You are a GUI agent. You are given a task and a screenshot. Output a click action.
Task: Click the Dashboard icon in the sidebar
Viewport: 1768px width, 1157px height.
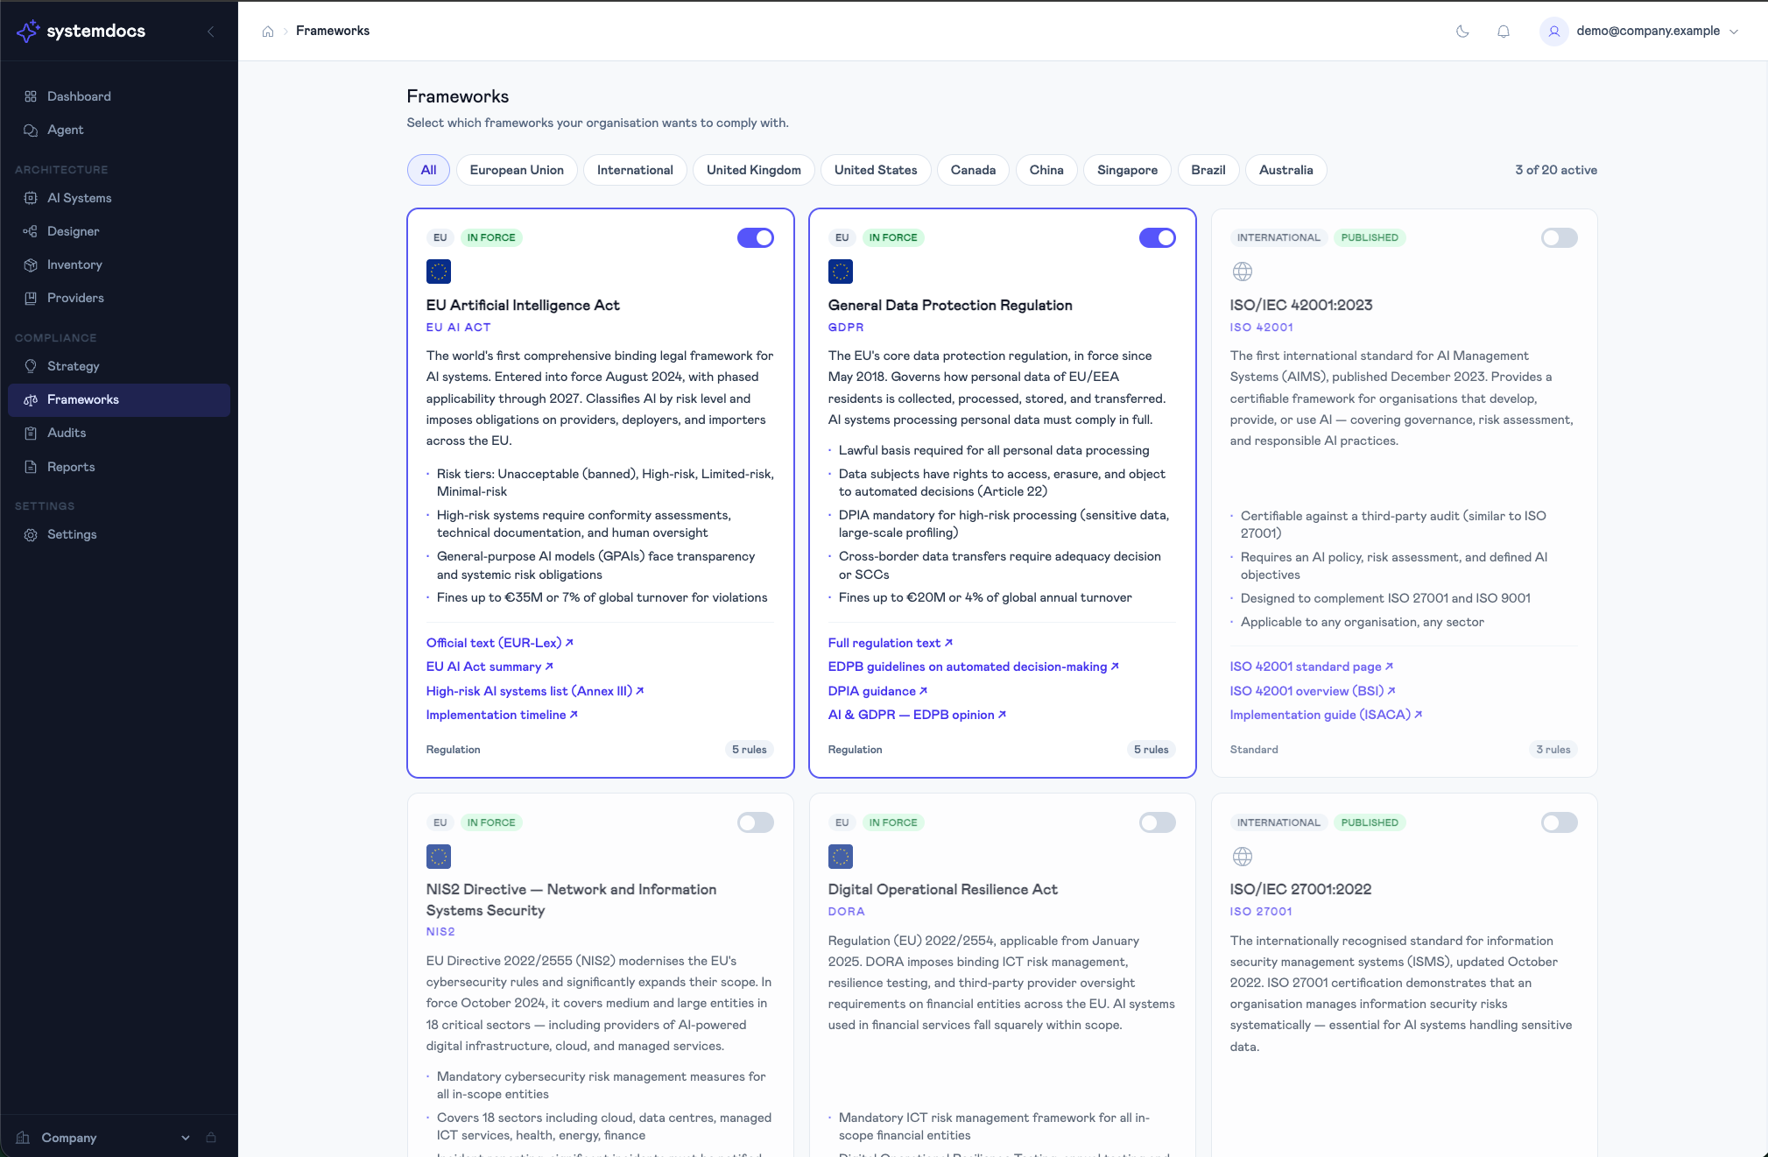[31, 96]
